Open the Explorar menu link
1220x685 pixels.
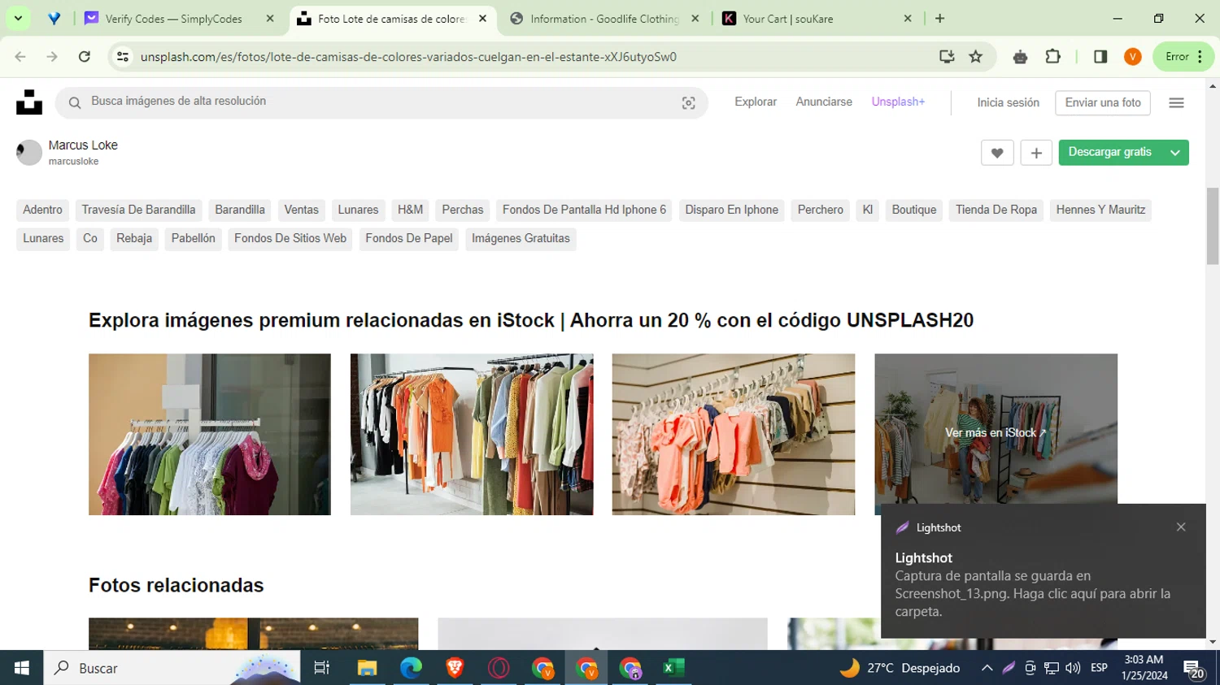coord(756,102)
